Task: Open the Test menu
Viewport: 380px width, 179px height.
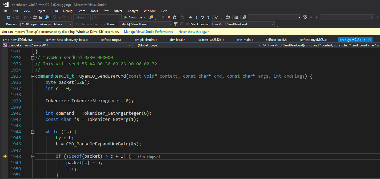Action: coord(106,11)
